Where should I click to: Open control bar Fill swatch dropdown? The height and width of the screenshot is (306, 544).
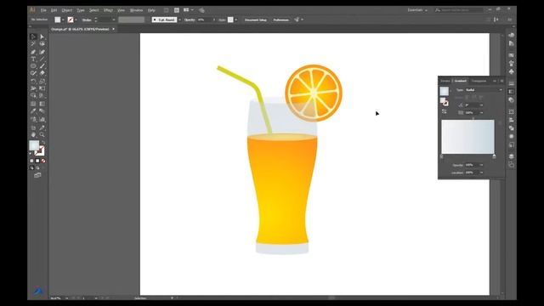(63, 20)
